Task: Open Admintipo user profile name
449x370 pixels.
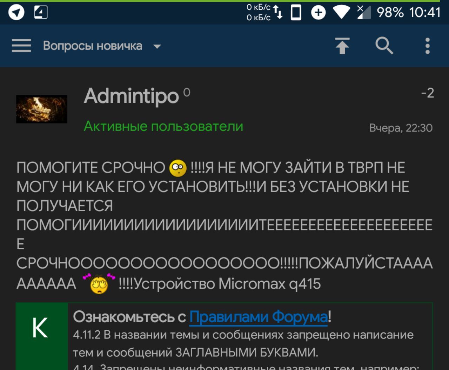Action: click(132, 95)
